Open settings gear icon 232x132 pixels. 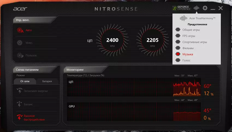tap(205, 8)
